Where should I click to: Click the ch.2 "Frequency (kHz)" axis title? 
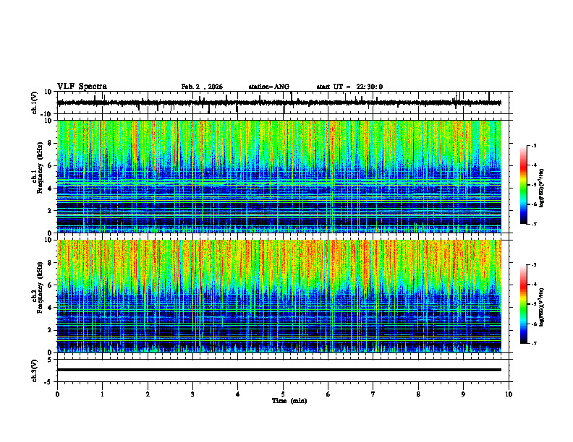40,287
